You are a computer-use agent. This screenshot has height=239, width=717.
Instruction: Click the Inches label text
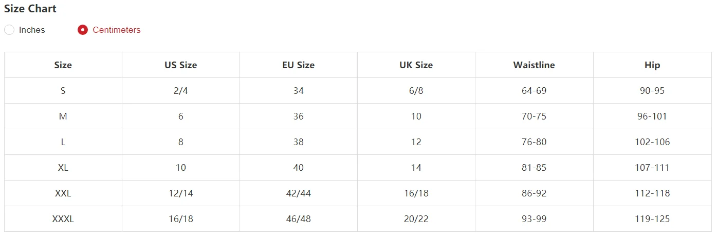32,30
